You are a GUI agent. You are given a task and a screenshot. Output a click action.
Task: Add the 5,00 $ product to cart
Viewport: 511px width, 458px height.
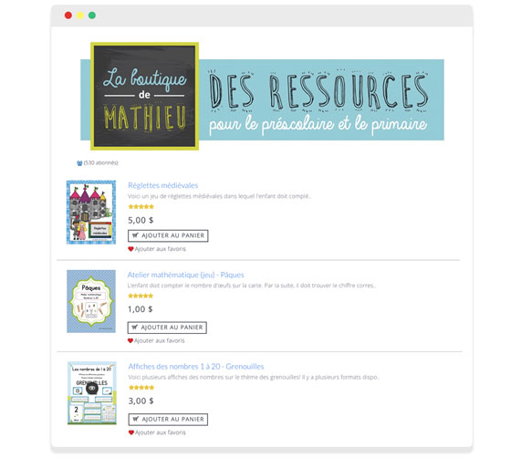coord(168,235)
